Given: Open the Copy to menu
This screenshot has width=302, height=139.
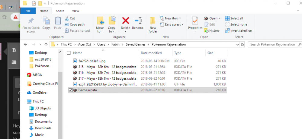Looking at the screenshot, I should pos(111,25).
